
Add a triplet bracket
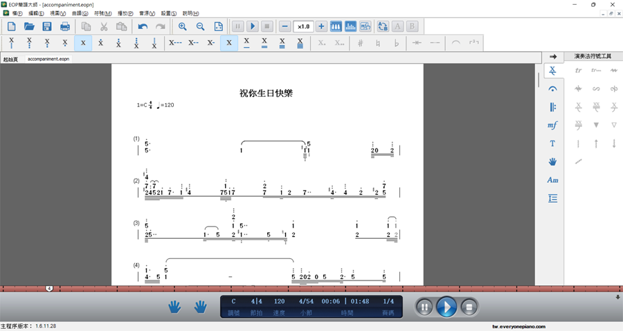[x=473, y=43]
